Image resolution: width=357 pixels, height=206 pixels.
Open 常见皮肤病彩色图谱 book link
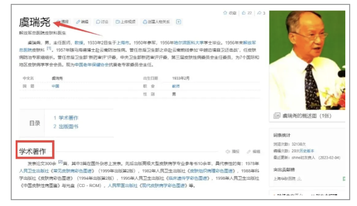click(73, 171)
